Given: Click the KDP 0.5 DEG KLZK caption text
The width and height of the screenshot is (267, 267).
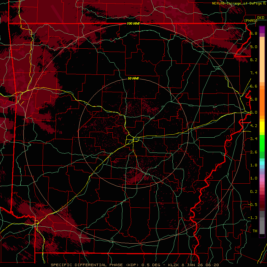Looking at the screenshot, I should click(x=135, y=265).
